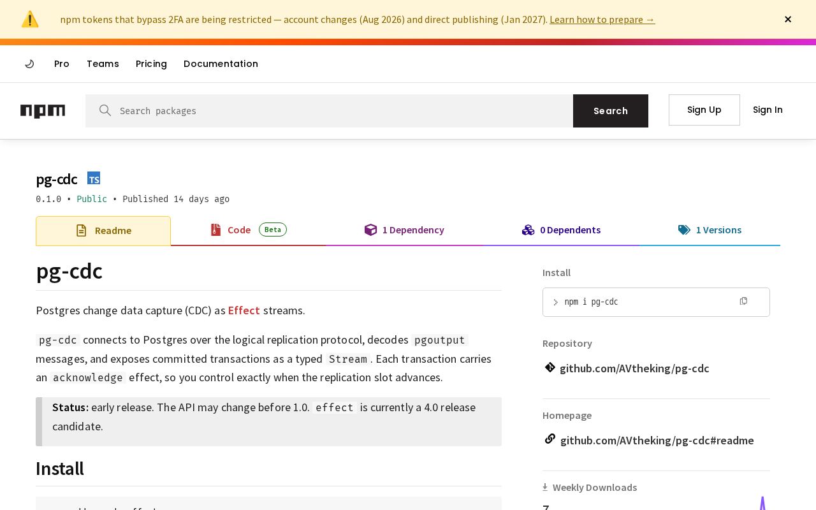The height and width of the screenshot is (510, 816).
Task: Select the Readme tab
Action: (x=103, y=231)
